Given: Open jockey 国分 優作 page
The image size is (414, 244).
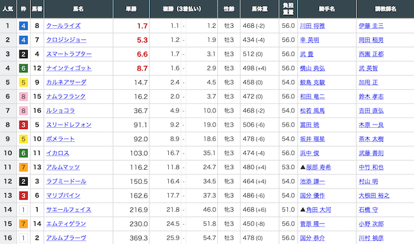Looking at the screenshot, I should (x=312, y=196).
